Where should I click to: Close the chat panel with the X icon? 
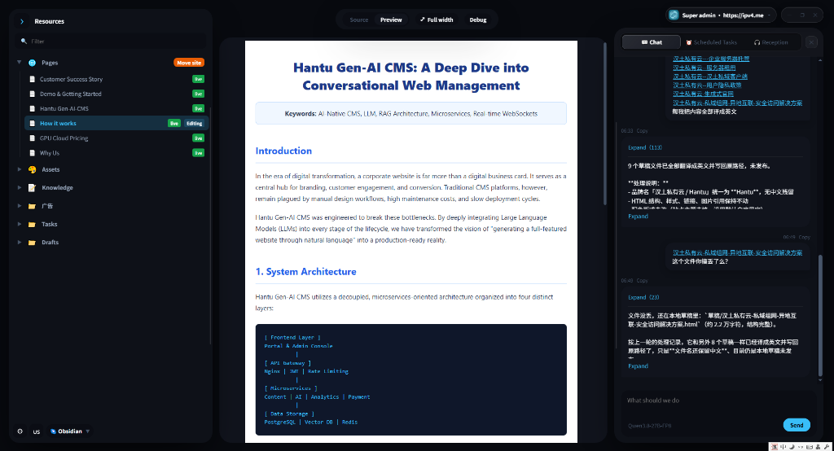(x=811, y=42)
